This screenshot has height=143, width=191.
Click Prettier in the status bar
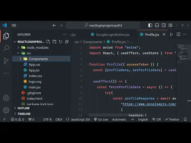[172, 119]
